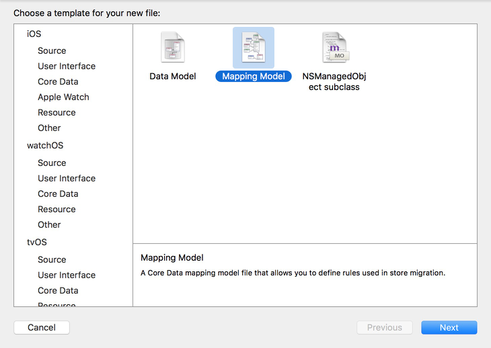This screenshot has width=491, height=348.
Task: Select the Apple Watch category
Action: tap(63, 97)
